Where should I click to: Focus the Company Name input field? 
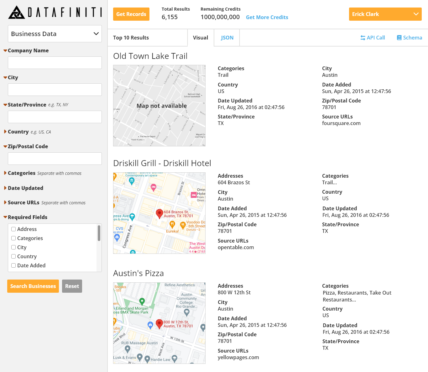point(55,63)
